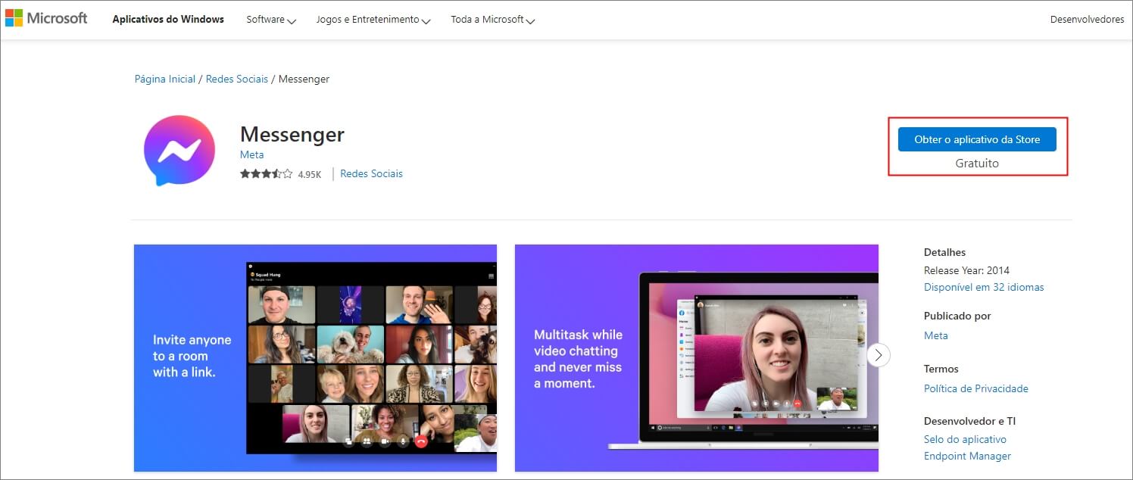Screen dimensions: 1133x480
Task: Go to Página Inicial breadcrumb
Action: 165,79
